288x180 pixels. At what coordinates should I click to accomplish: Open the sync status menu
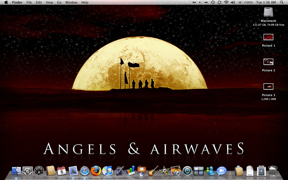(x=219, y=2)
